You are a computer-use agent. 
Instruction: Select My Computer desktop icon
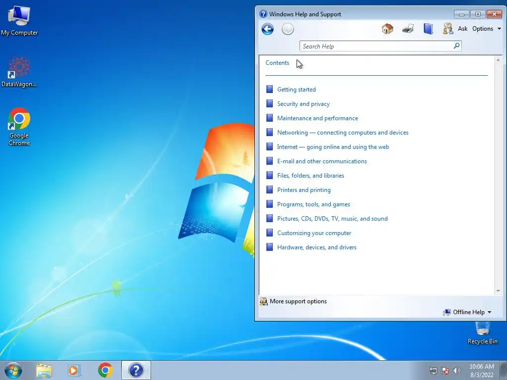coord(19,20)
